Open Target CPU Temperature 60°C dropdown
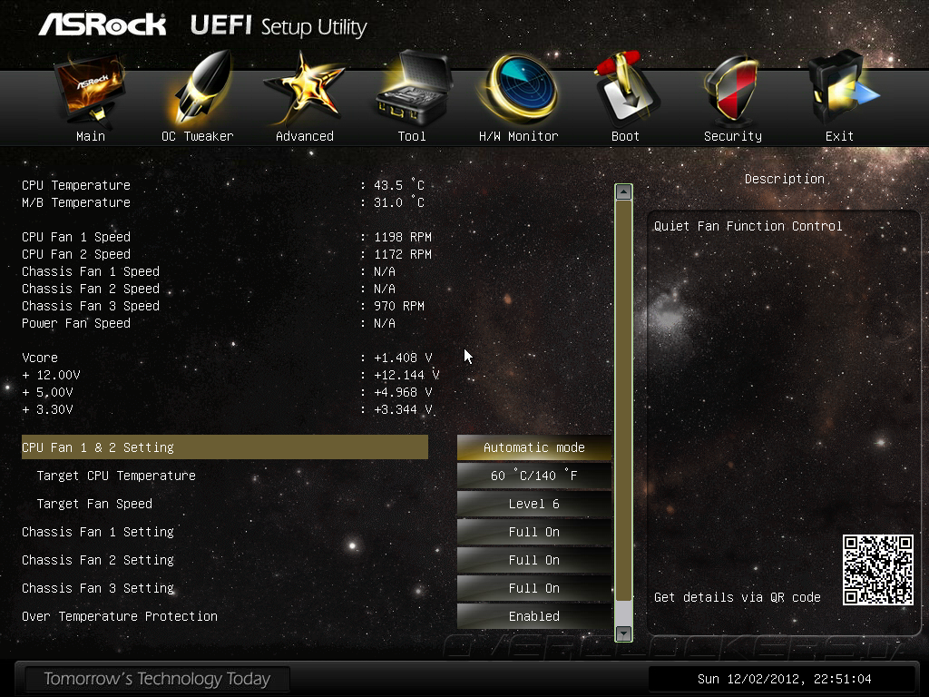Image resolution: width=929 pixels, height=697 pixels. 534,476
